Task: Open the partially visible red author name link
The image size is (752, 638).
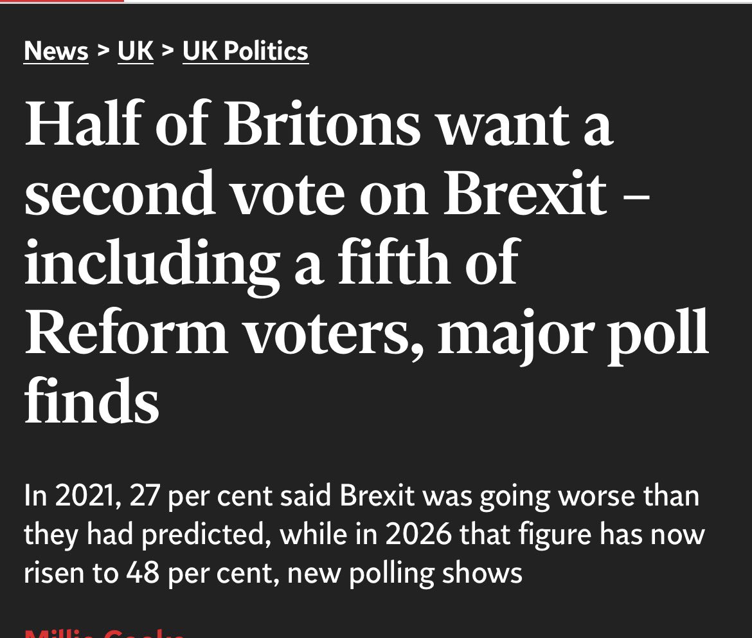Action: [x=105, y=633]
